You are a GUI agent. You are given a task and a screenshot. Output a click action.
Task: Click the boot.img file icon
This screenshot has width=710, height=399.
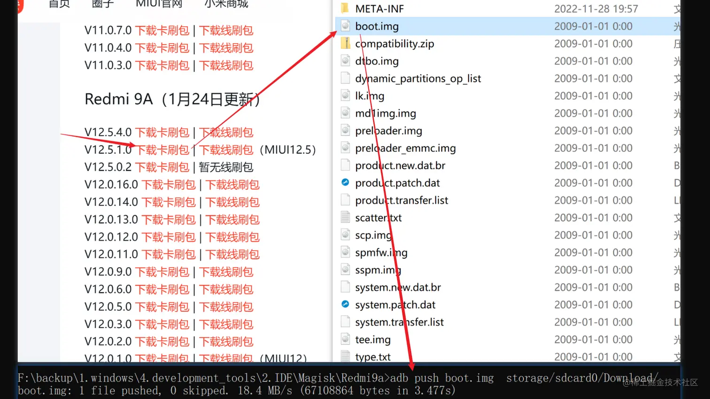point(345,26)
